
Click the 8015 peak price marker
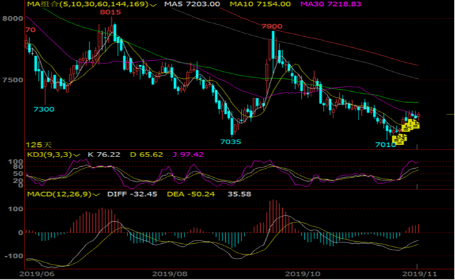(110, 13)
